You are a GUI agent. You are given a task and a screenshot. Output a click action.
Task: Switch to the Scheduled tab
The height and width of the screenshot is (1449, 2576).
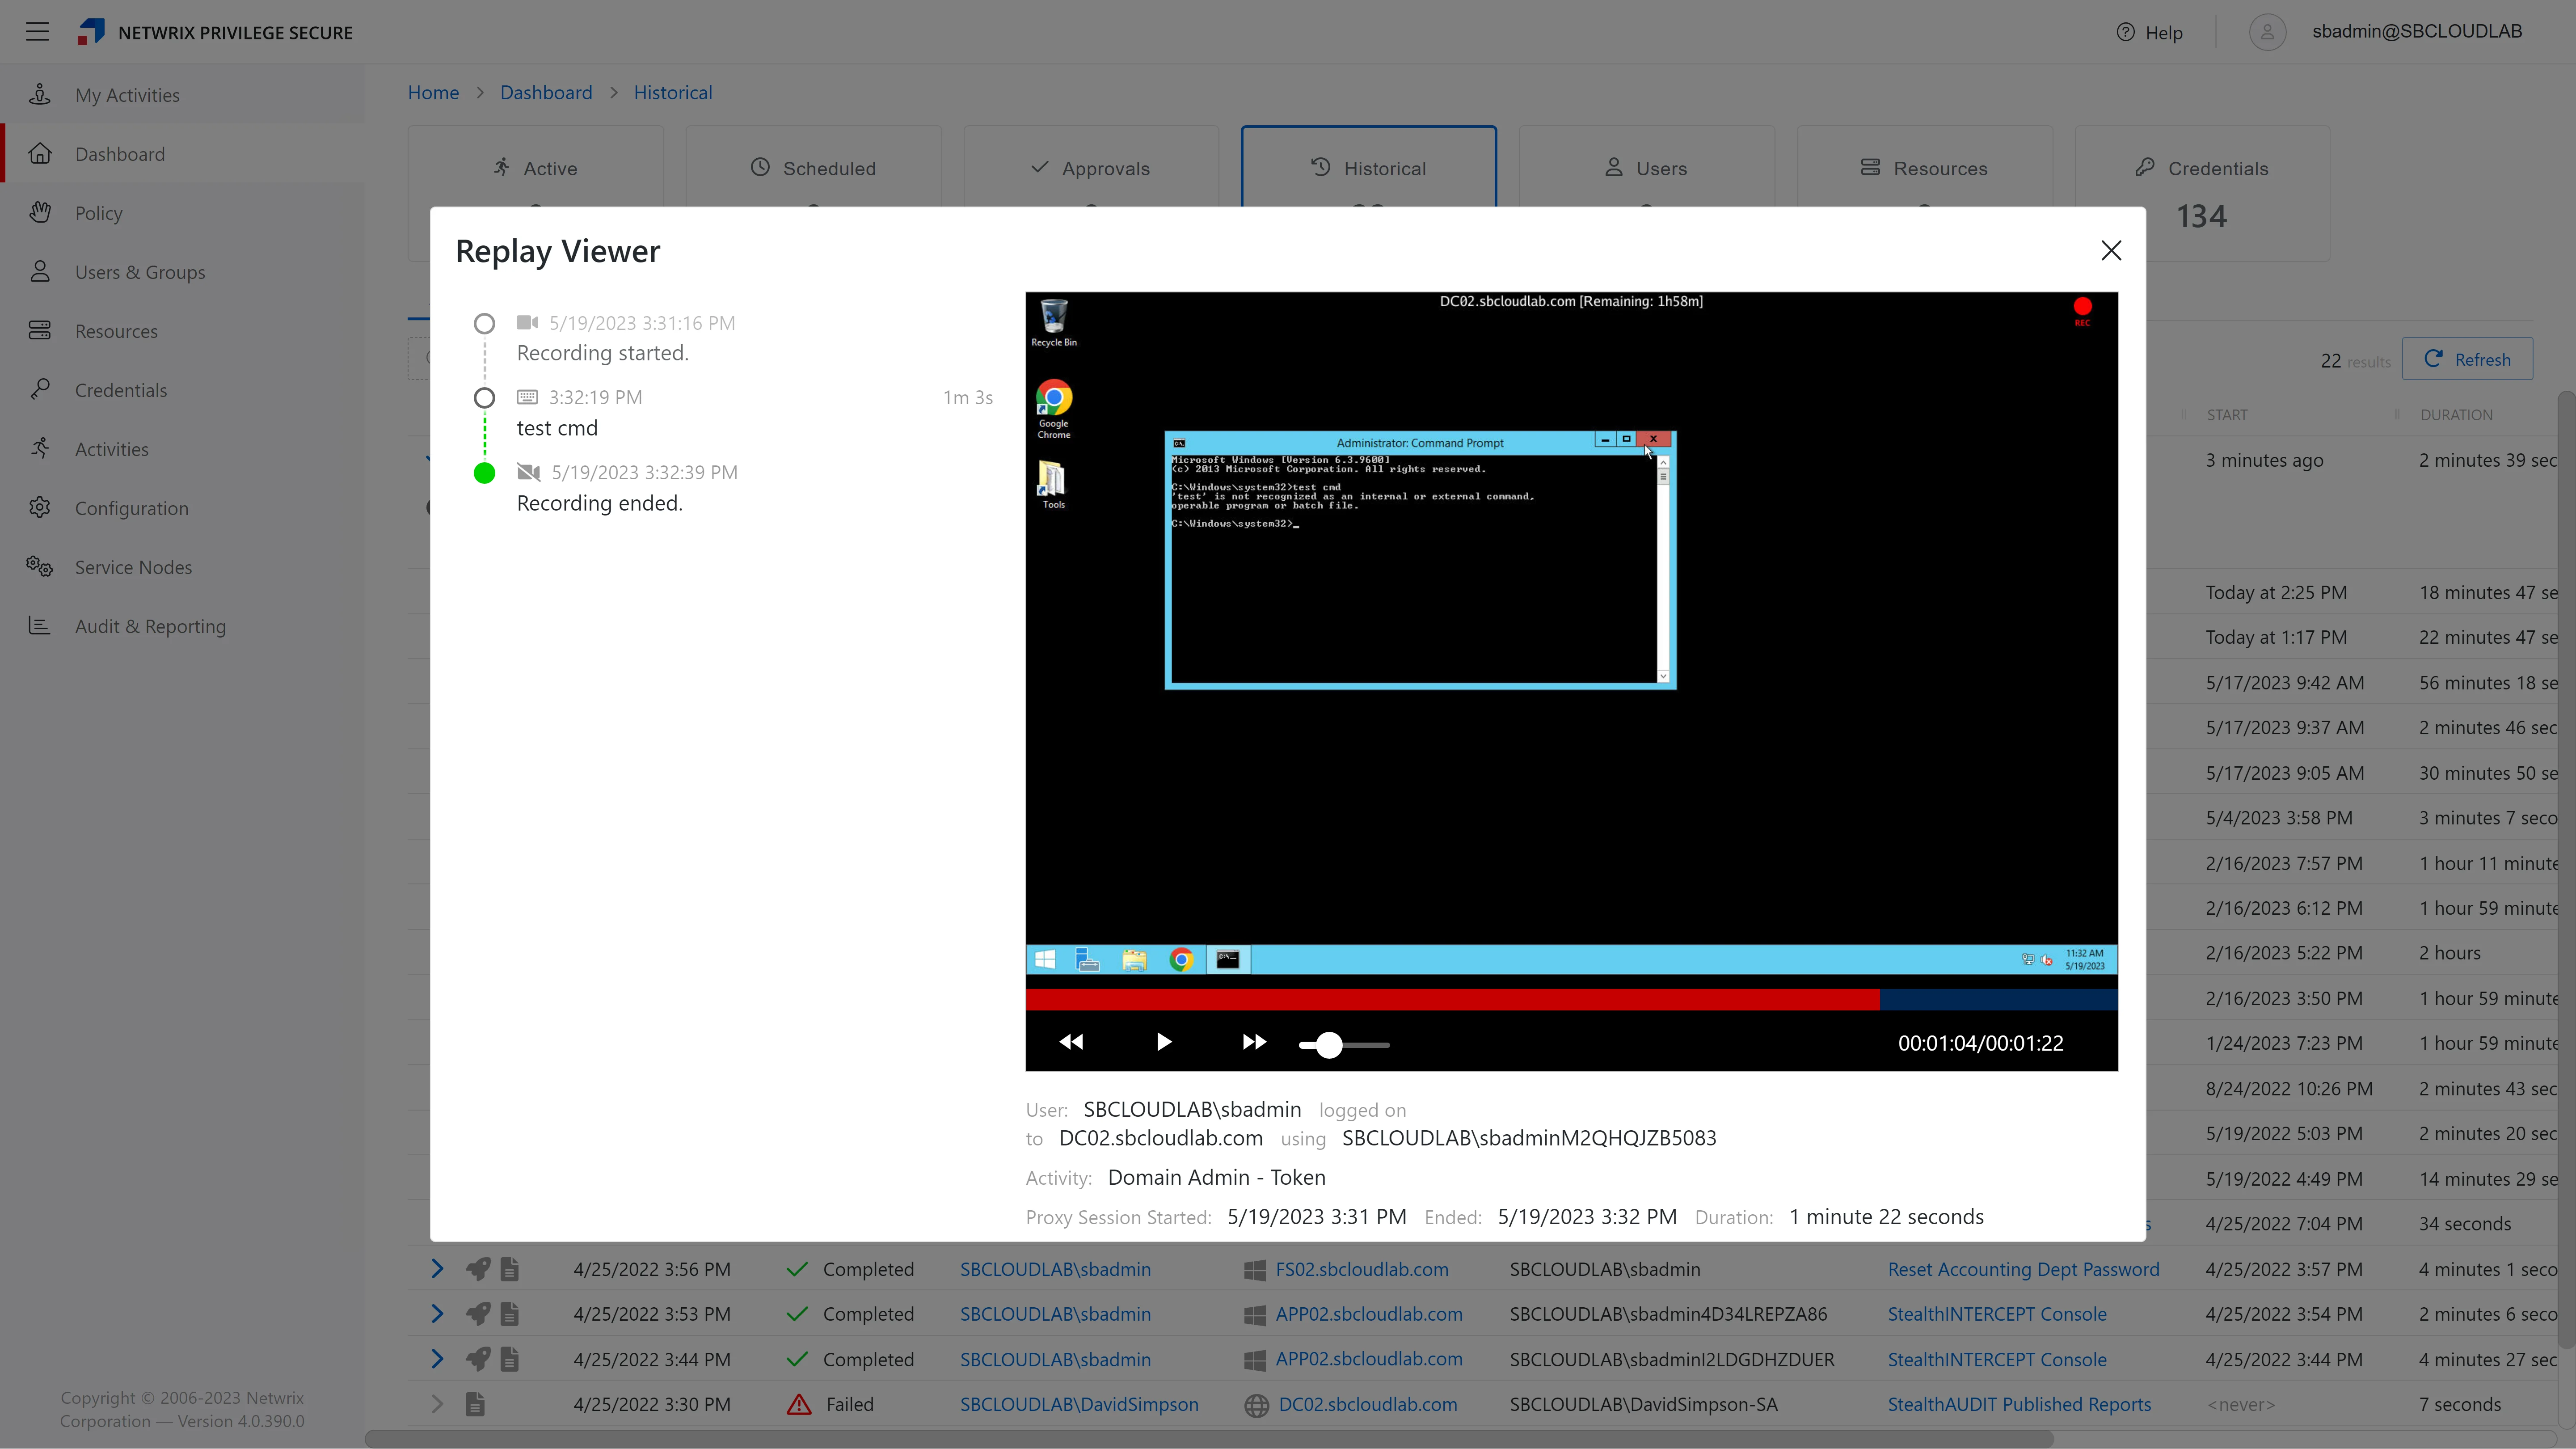point(814,168)
